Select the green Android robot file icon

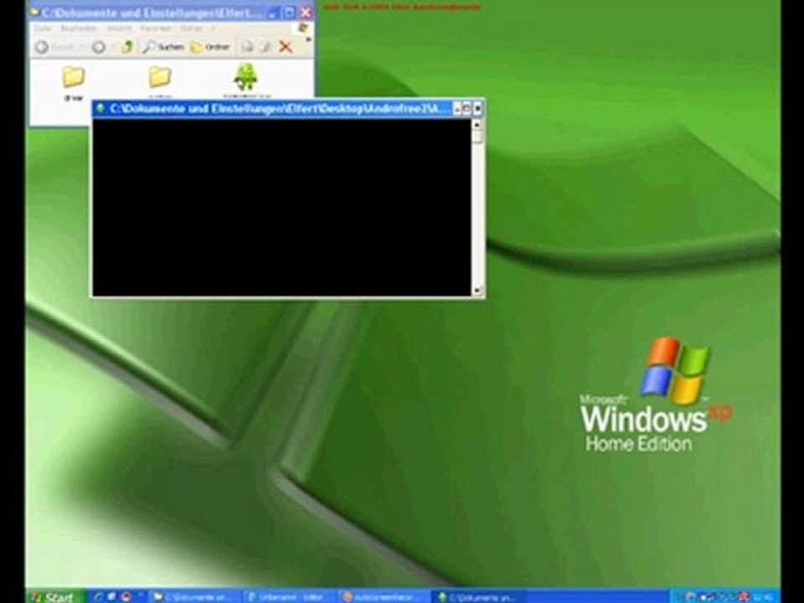(245, 77)
